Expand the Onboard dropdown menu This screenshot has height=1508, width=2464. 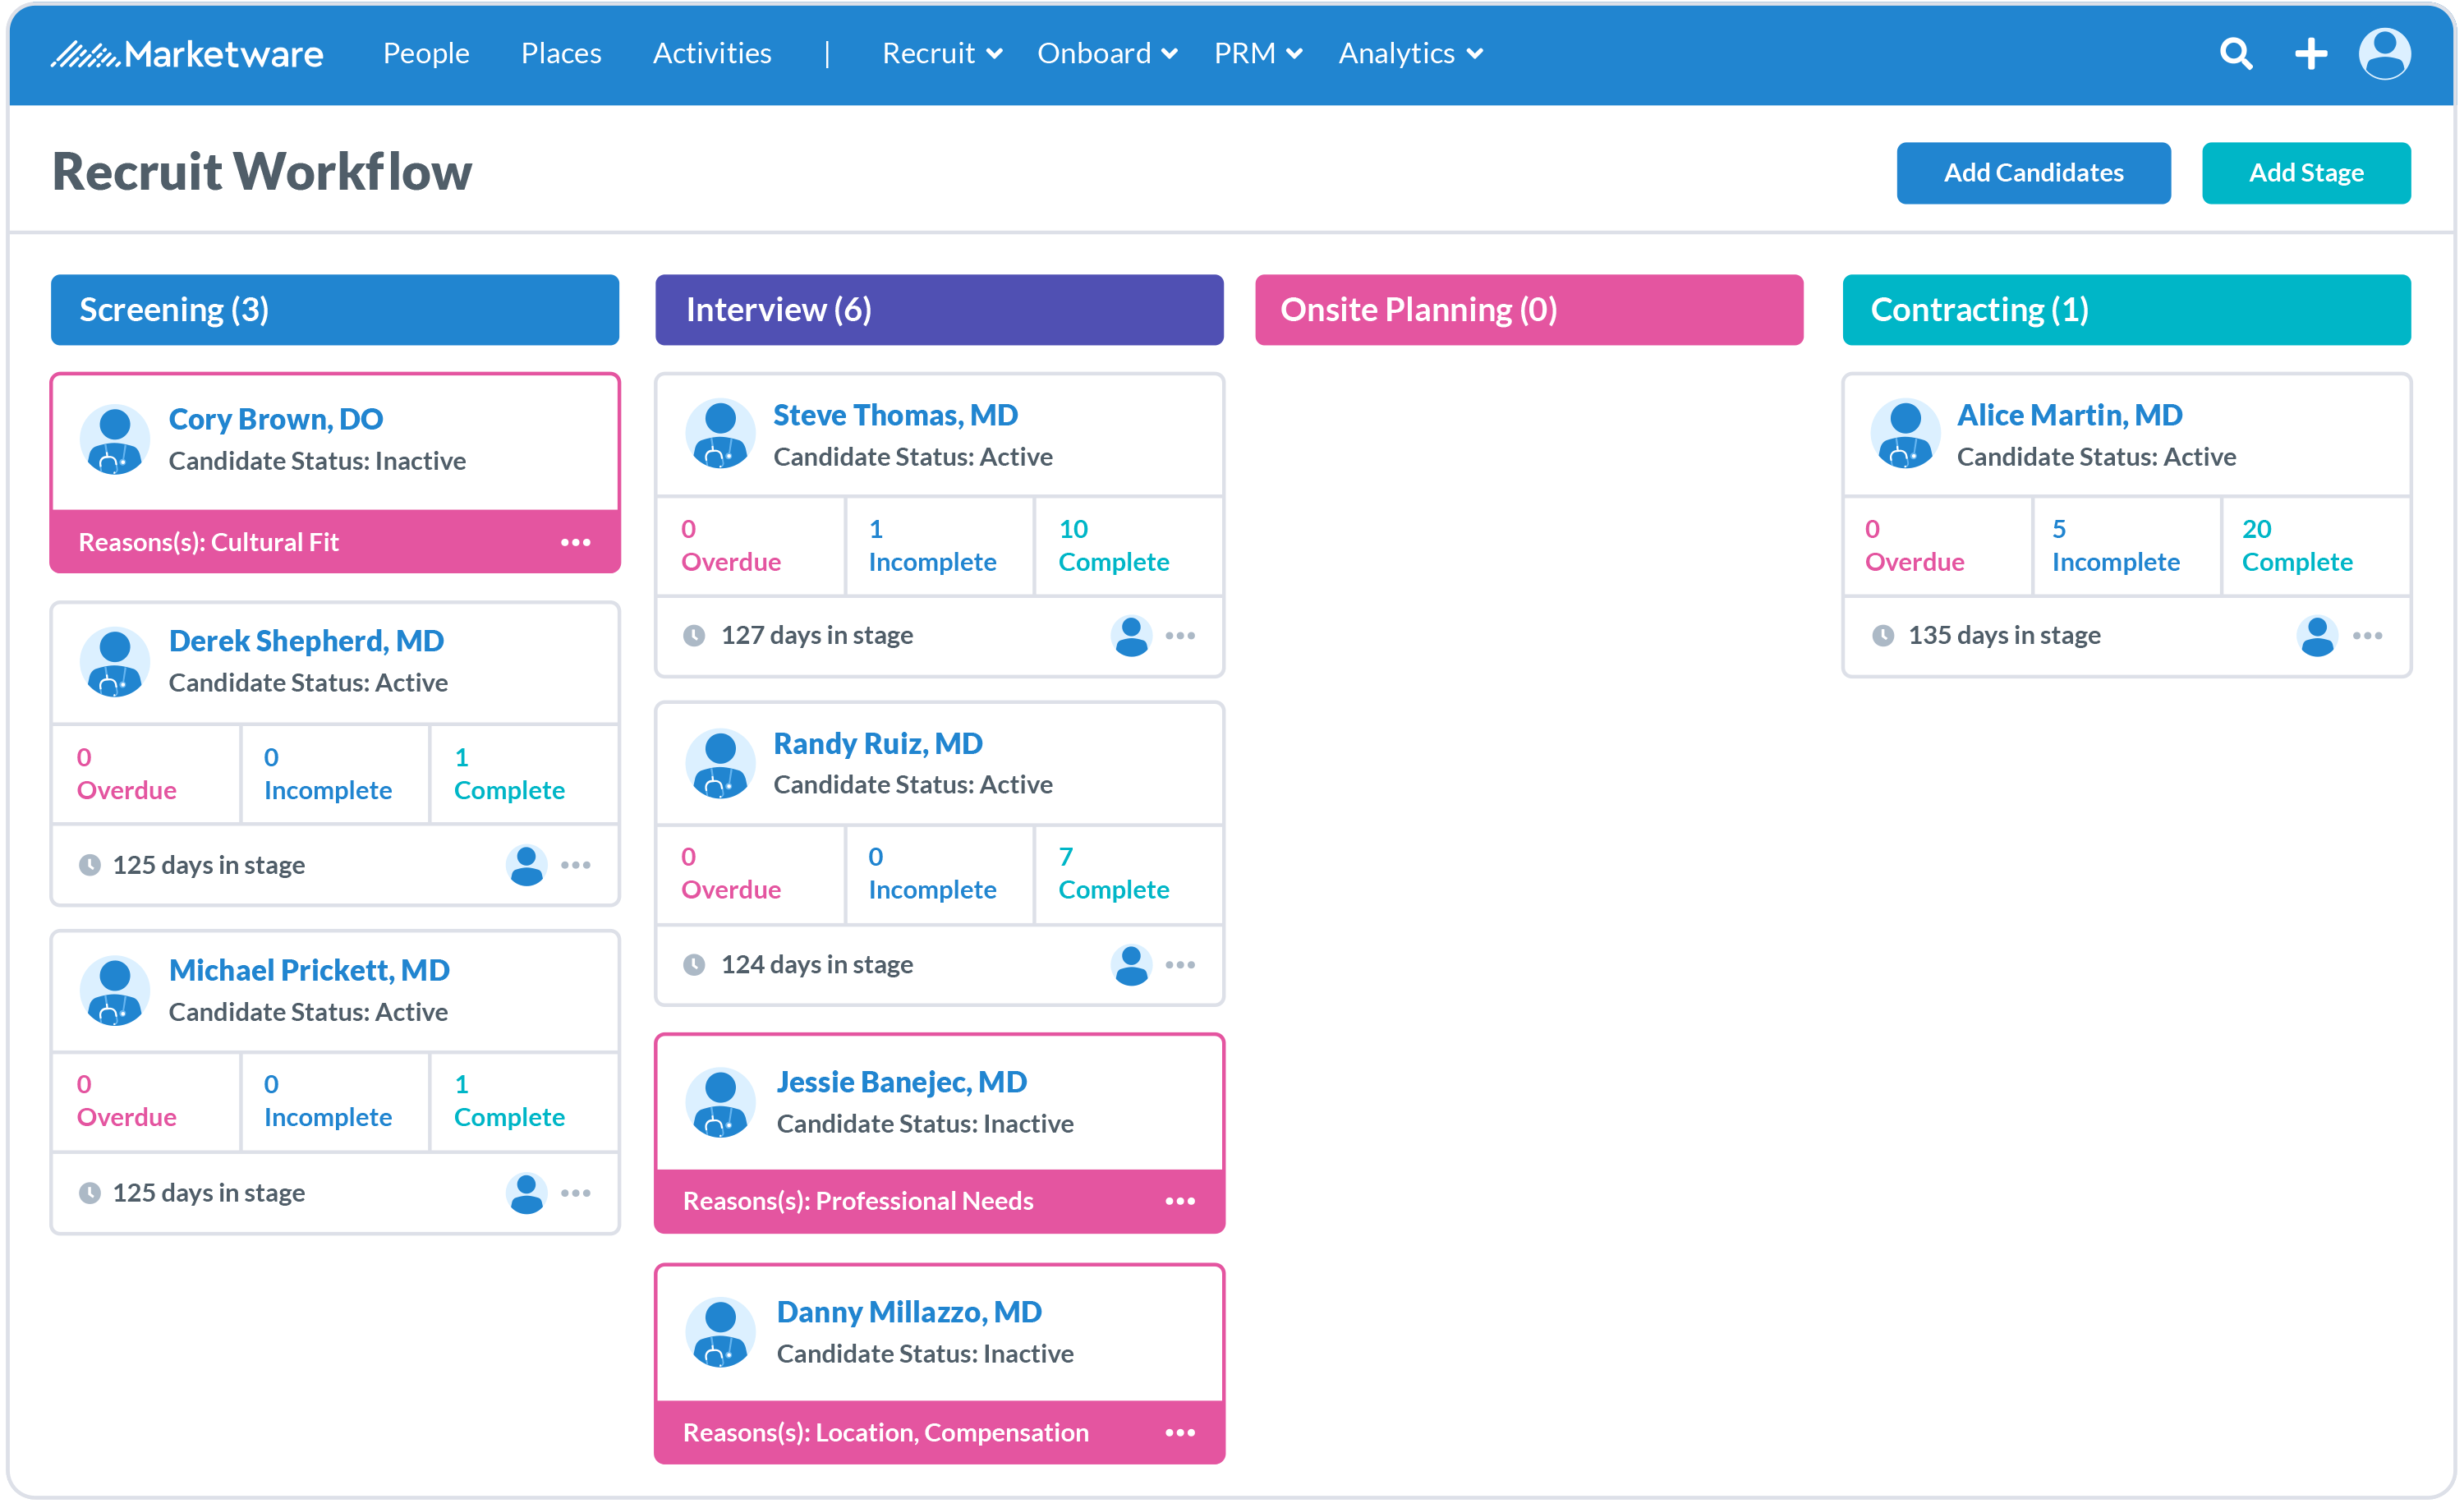pos(1106,53)
